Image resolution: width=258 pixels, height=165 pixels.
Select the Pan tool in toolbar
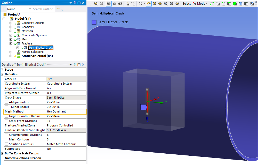click(149, 4)
